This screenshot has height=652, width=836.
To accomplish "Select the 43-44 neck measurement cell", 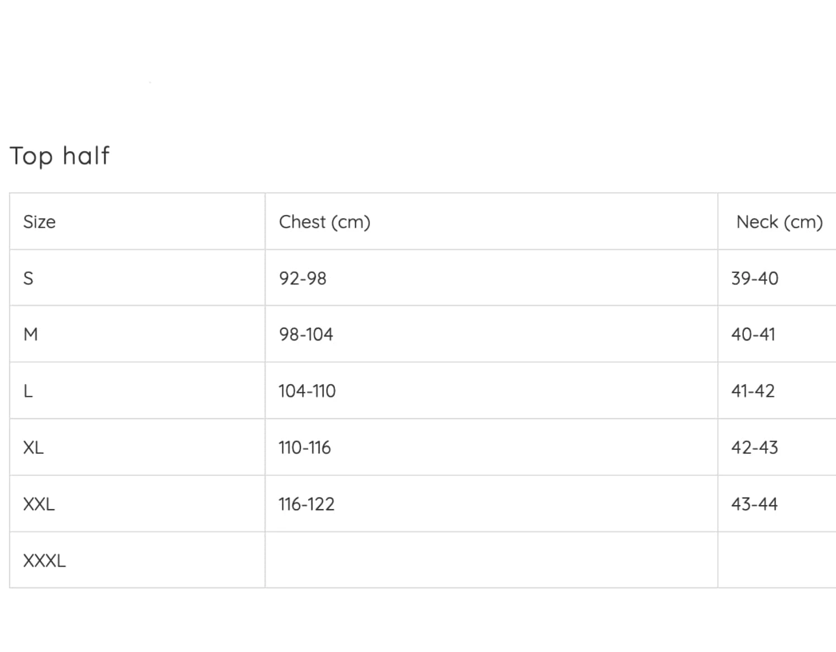I will [755, 505].
